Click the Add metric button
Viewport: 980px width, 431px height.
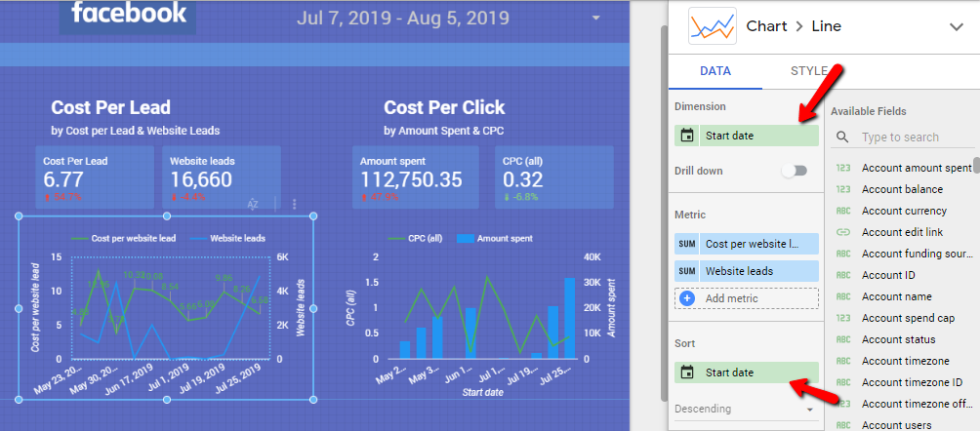[x=728, y=298]
